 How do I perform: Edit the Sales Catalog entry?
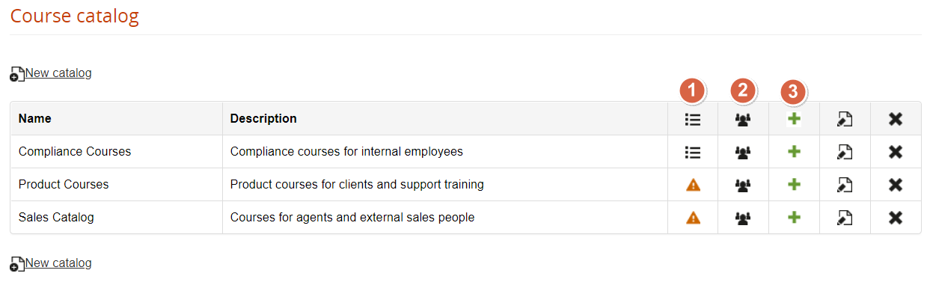(x=845, y=218)
